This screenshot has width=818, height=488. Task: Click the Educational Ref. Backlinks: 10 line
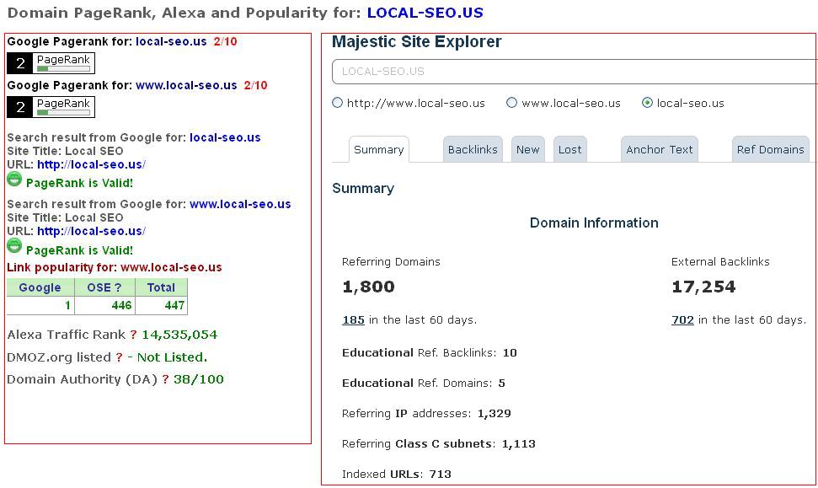tap(430, 353)
